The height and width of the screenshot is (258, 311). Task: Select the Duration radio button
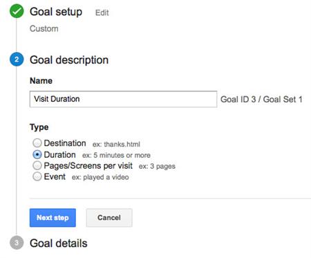37,154
